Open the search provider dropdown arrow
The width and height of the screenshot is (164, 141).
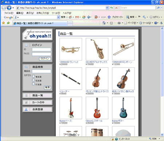[x=161, y=8]
